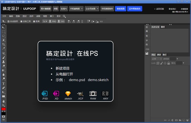Select the Clone Stamp tool
This screenshot has height=123, width=191.
click(4, 62)
